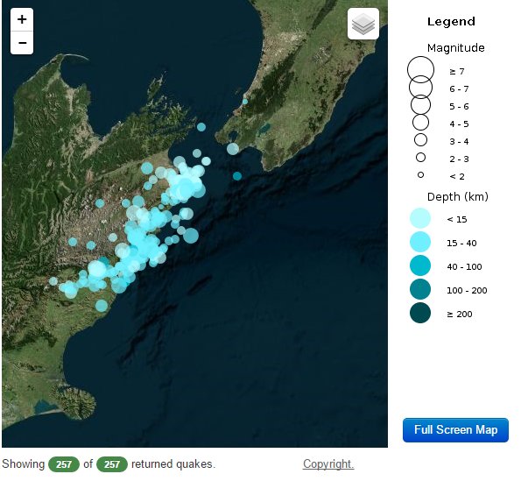Select the ≥ 200 km depth swatch
521x481 pixels.
coord(420,313)
